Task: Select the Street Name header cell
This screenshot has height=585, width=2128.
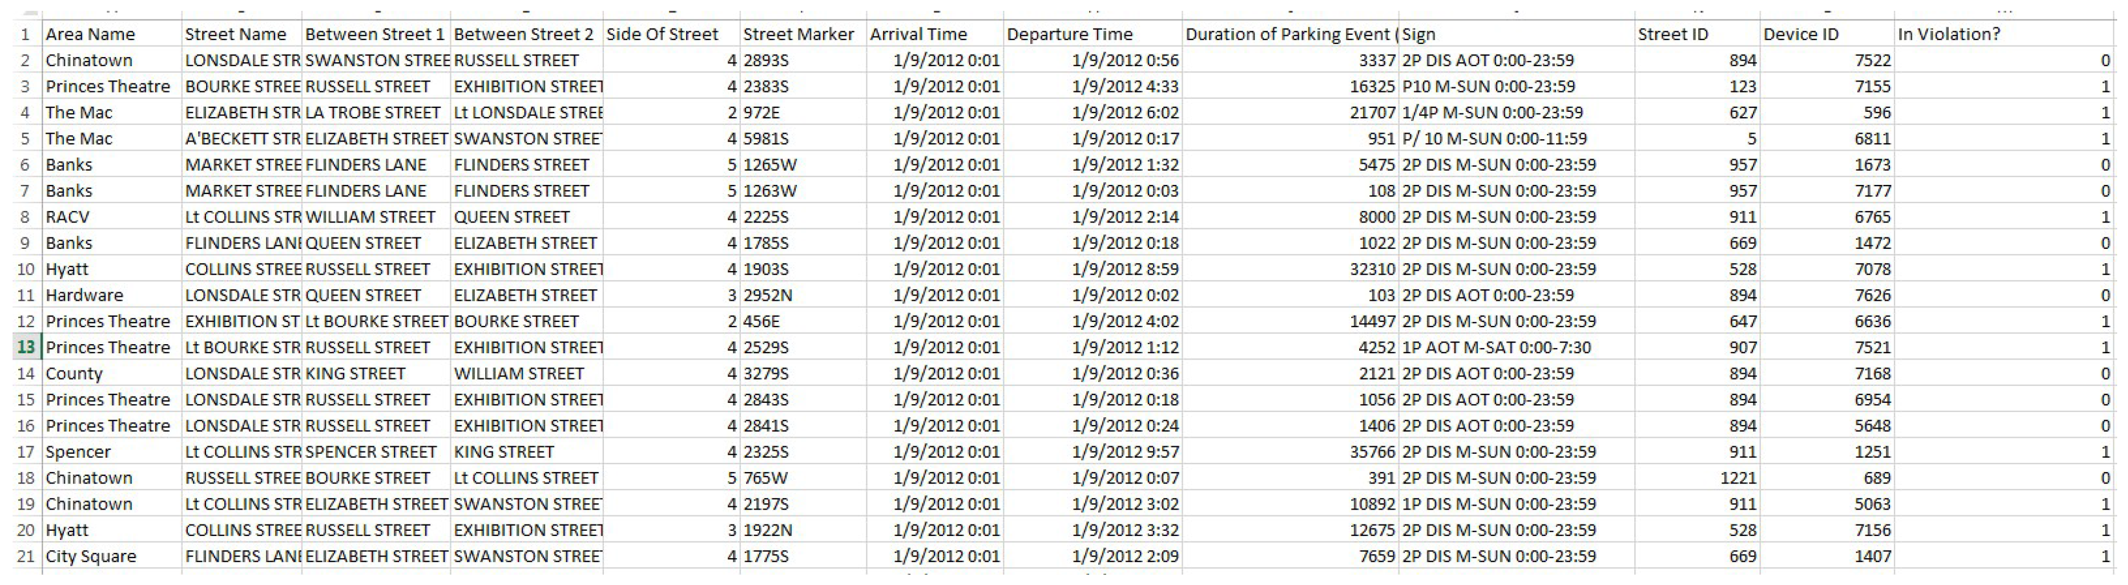Action: point(241,35)
